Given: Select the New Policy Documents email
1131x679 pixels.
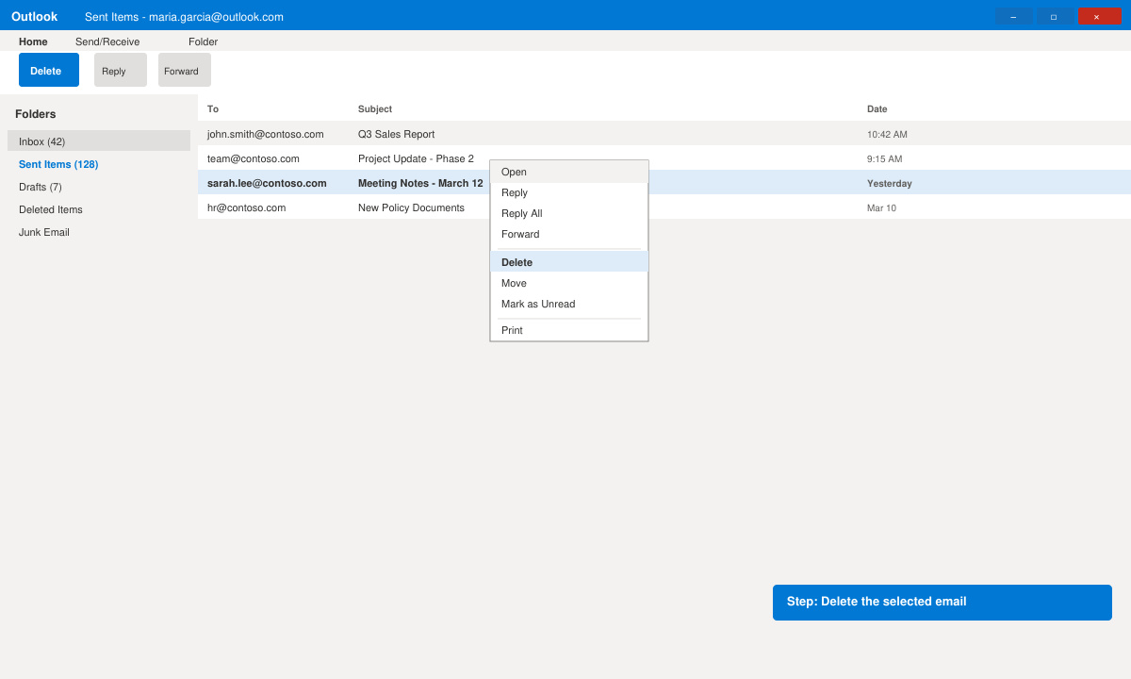Looking at the screenshot, I should click(x=664, y=207).
